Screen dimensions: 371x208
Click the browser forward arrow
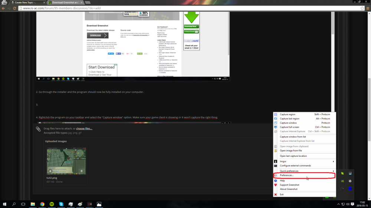click(9, 8)
